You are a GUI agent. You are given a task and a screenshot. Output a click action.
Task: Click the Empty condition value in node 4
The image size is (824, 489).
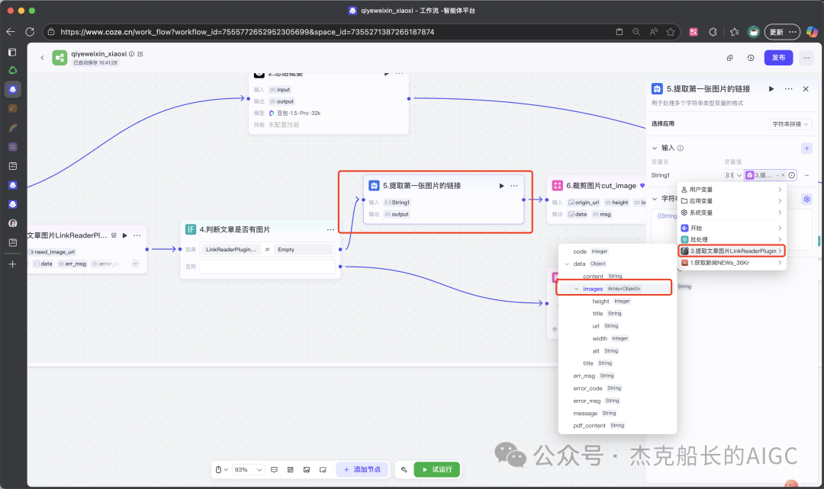(x=304, y=250)
